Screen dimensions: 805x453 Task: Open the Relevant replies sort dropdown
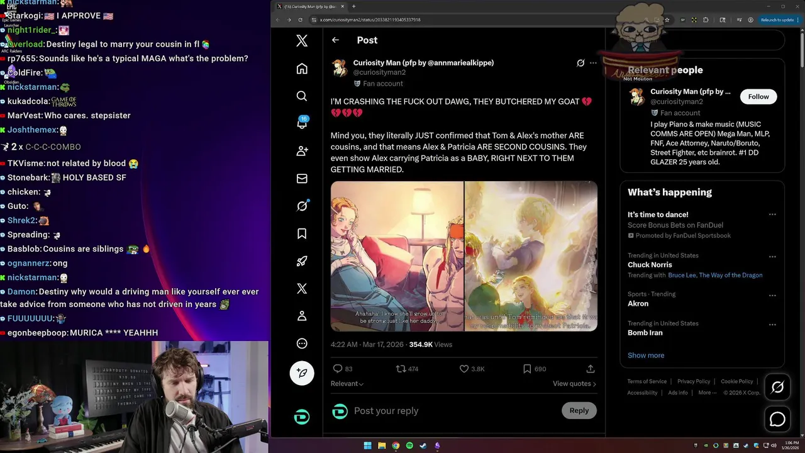coord(347,384)
